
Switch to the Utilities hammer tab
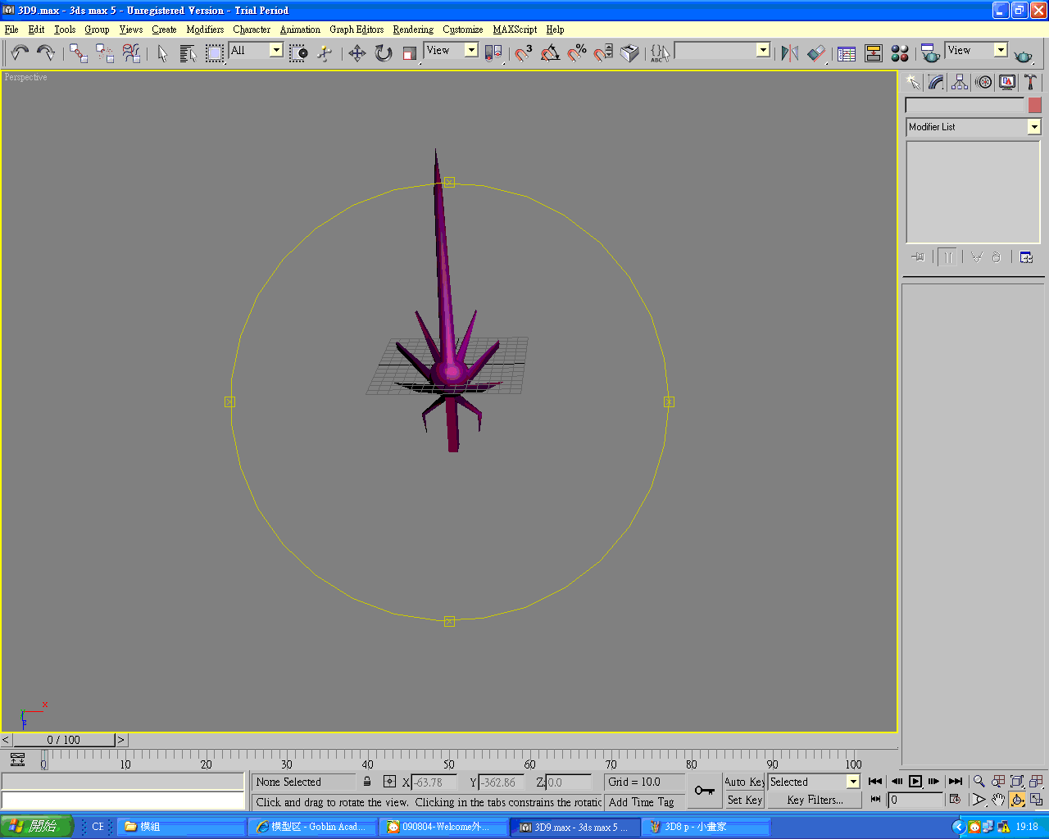tap(1030, 82)
